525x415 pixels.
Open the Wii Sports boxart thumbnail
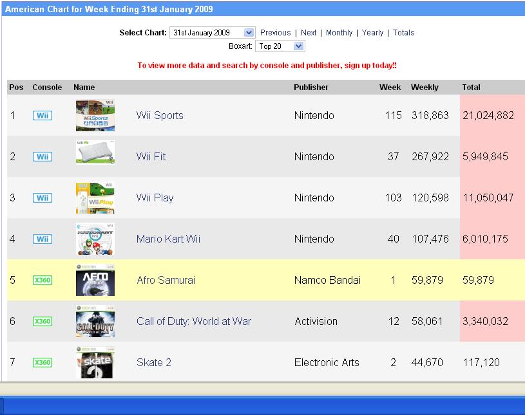click(95, 115)
